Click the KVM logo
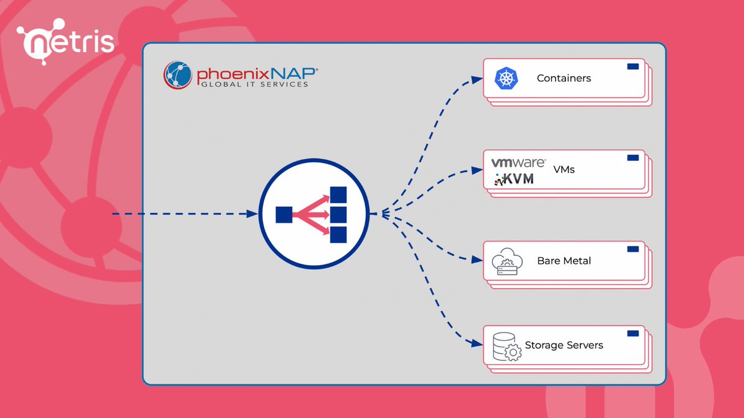 pos(514,180)
